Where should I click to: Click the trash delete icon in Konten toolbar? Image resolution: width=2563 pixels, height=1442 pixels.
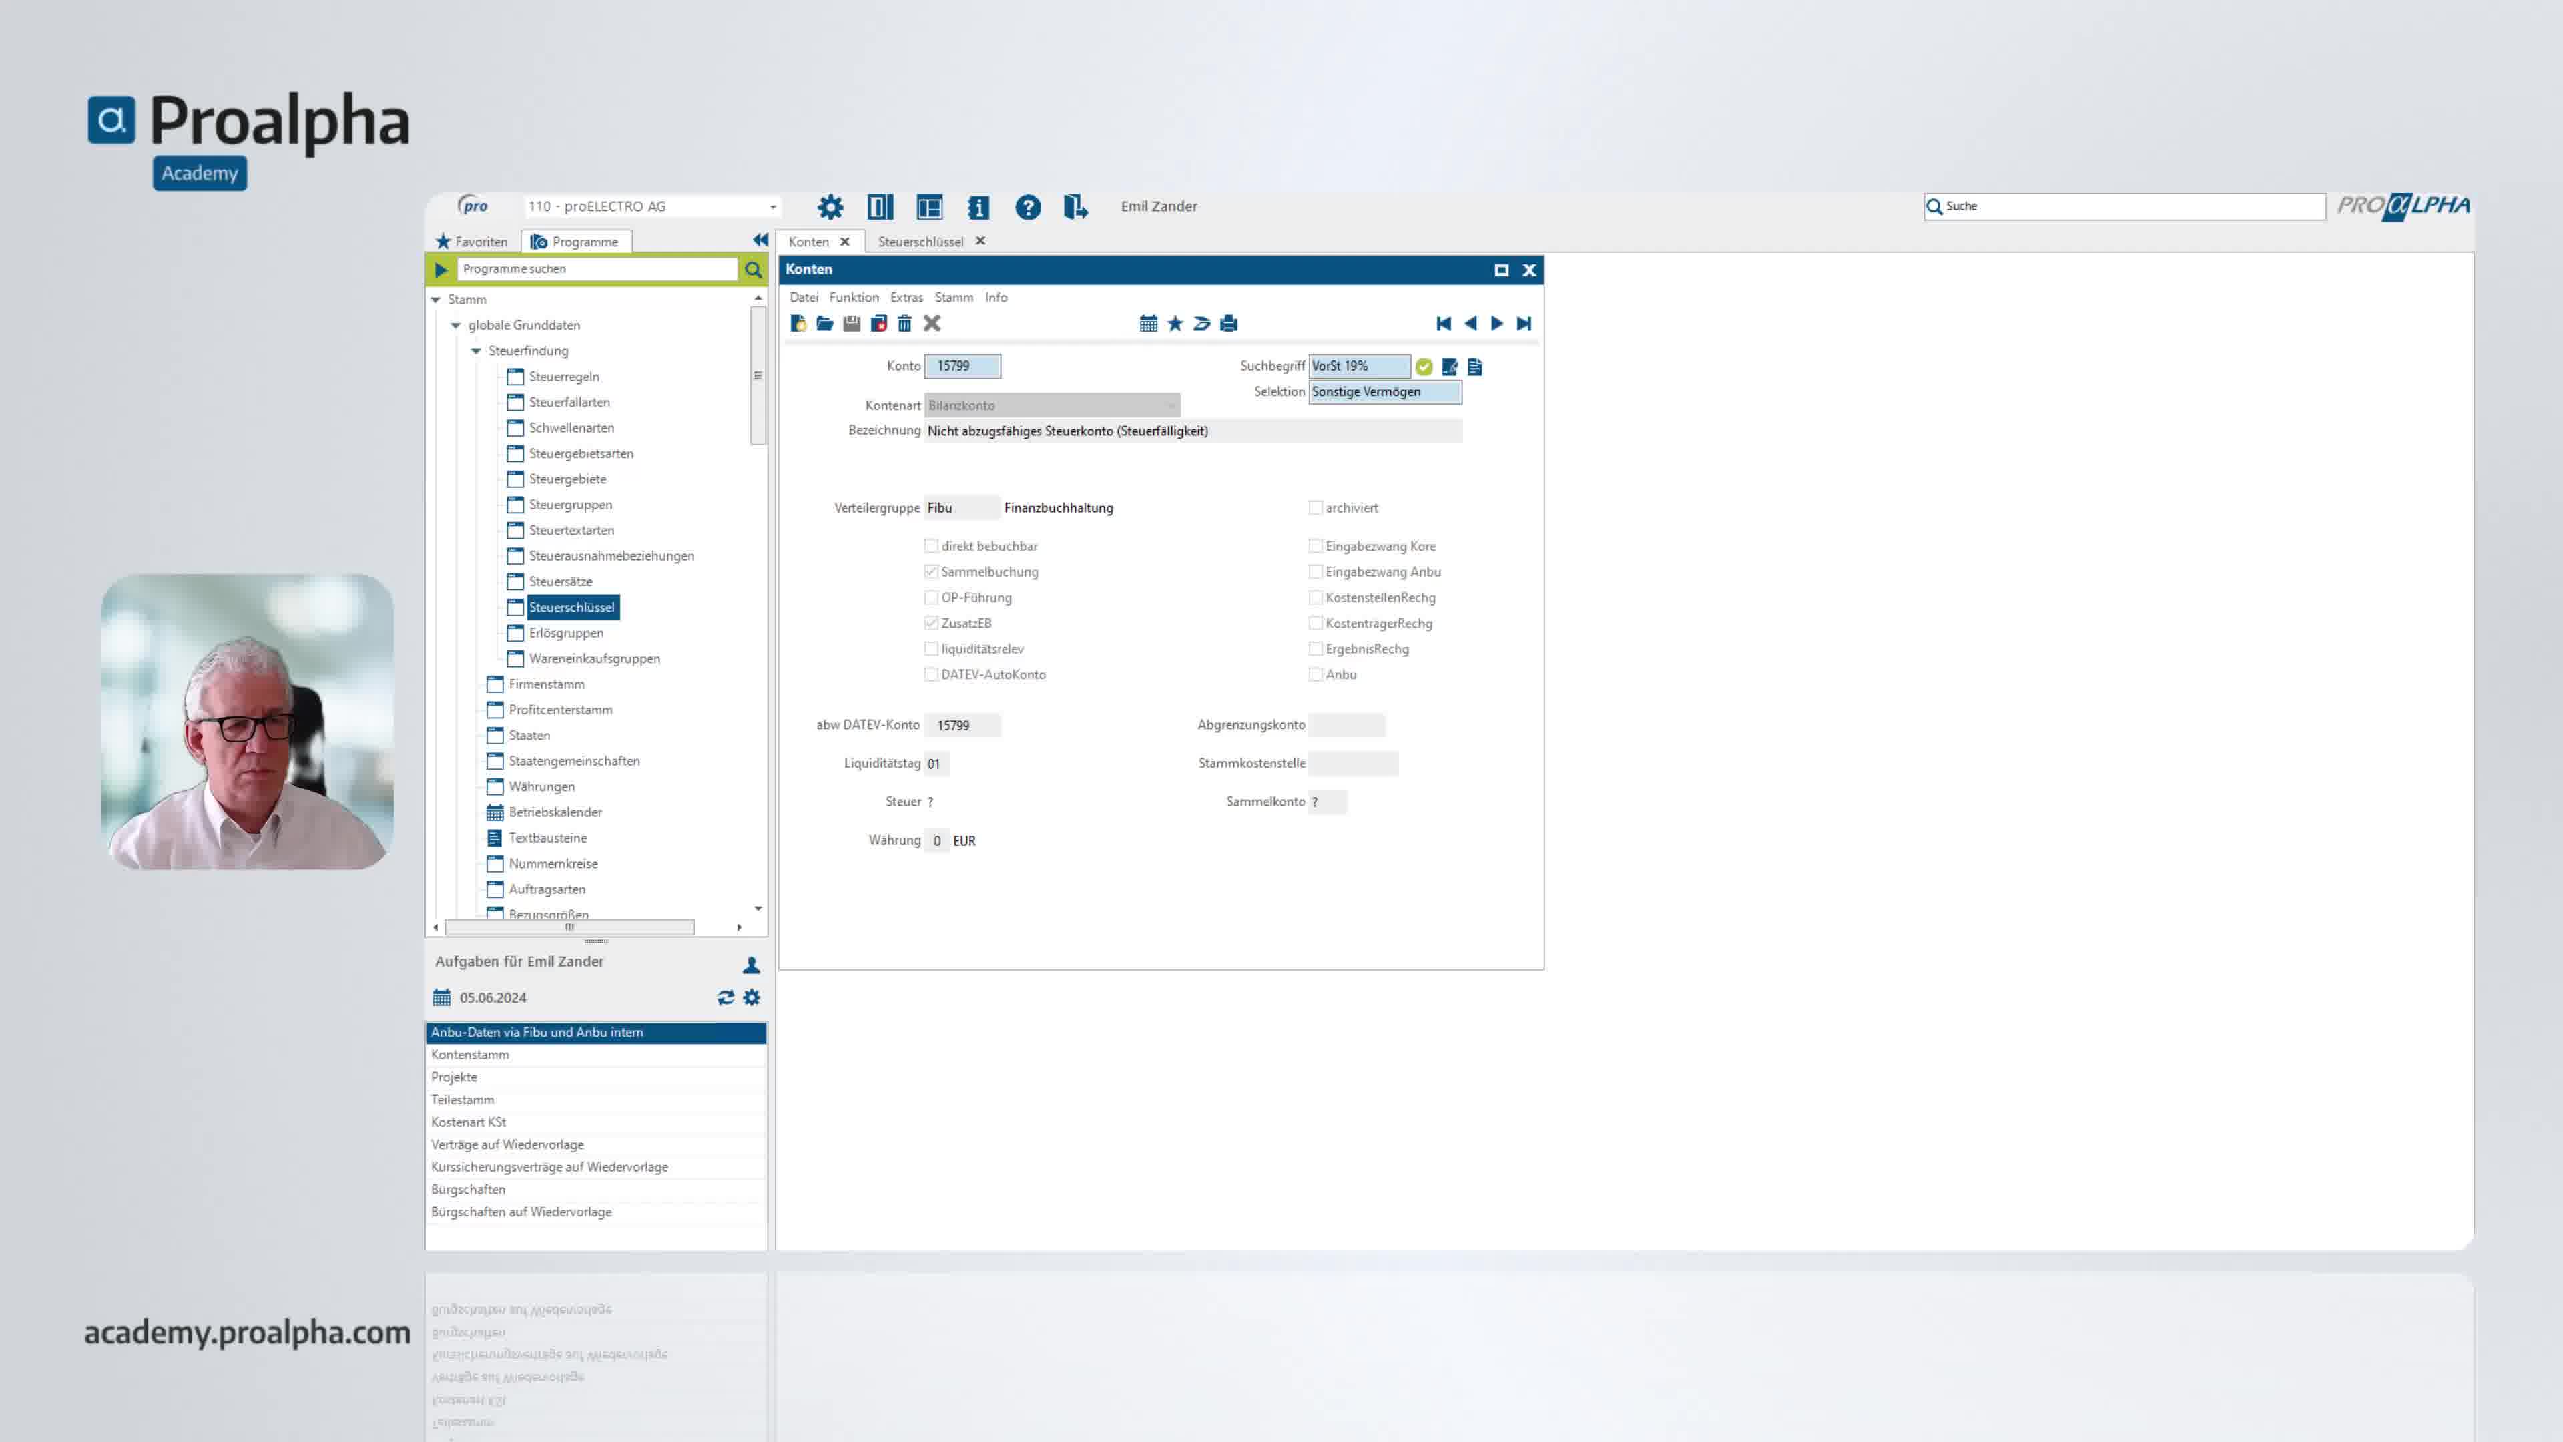click(904, 323)
